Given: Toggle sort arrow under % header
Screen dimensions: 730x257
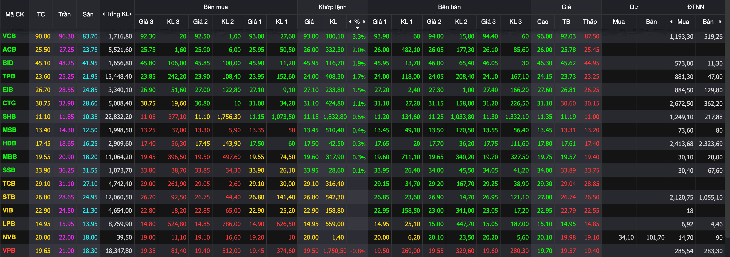Looking at the screenshot, I should point(357,28).
